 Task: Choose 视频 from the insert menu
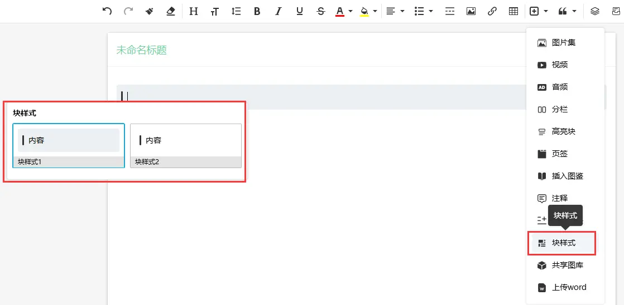[x=560, y=65]
